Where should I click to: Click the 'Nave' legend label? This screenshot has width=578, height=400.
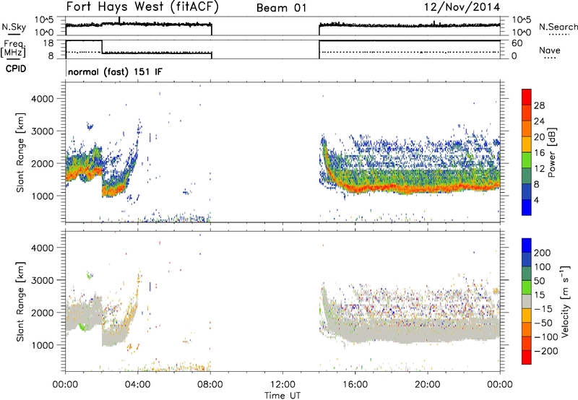[550, 50]
